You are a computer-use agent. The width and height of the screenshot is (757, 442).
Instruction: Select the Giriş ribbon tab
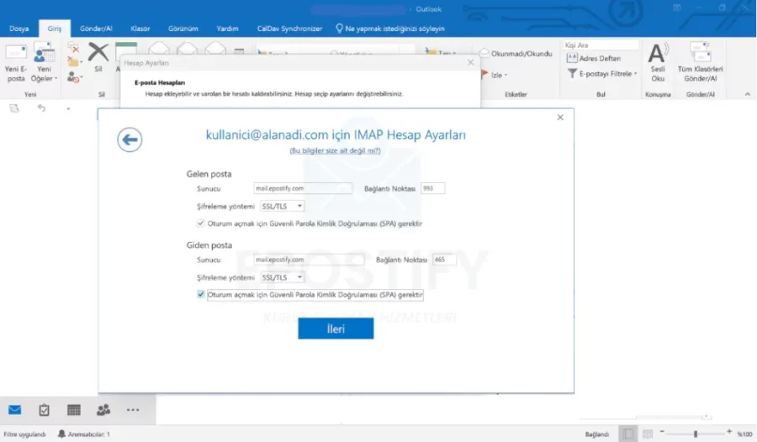click(55, 29)
